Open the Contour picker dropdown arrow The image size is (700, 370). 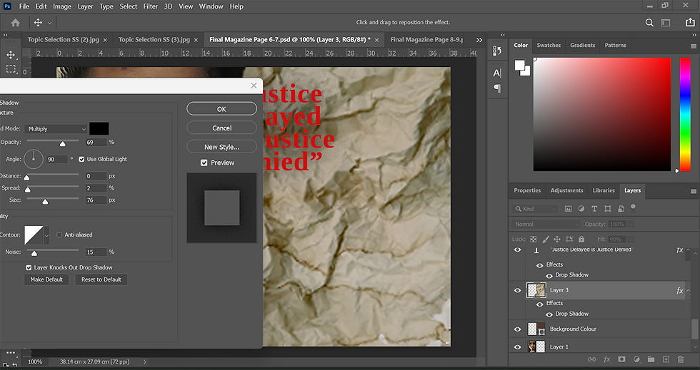point(47,235)
